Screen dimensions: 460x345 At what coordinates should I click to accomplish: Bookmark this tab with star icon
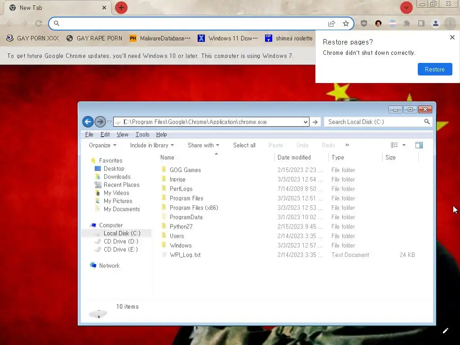(x=346, y=23)
